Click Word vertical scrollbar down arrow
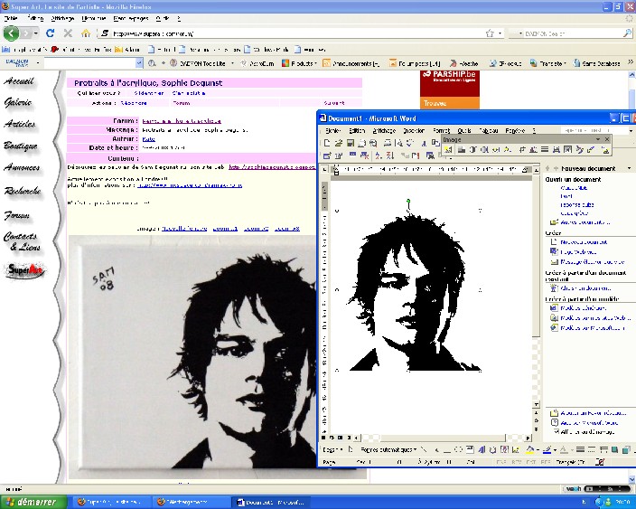 coord(537,405)
